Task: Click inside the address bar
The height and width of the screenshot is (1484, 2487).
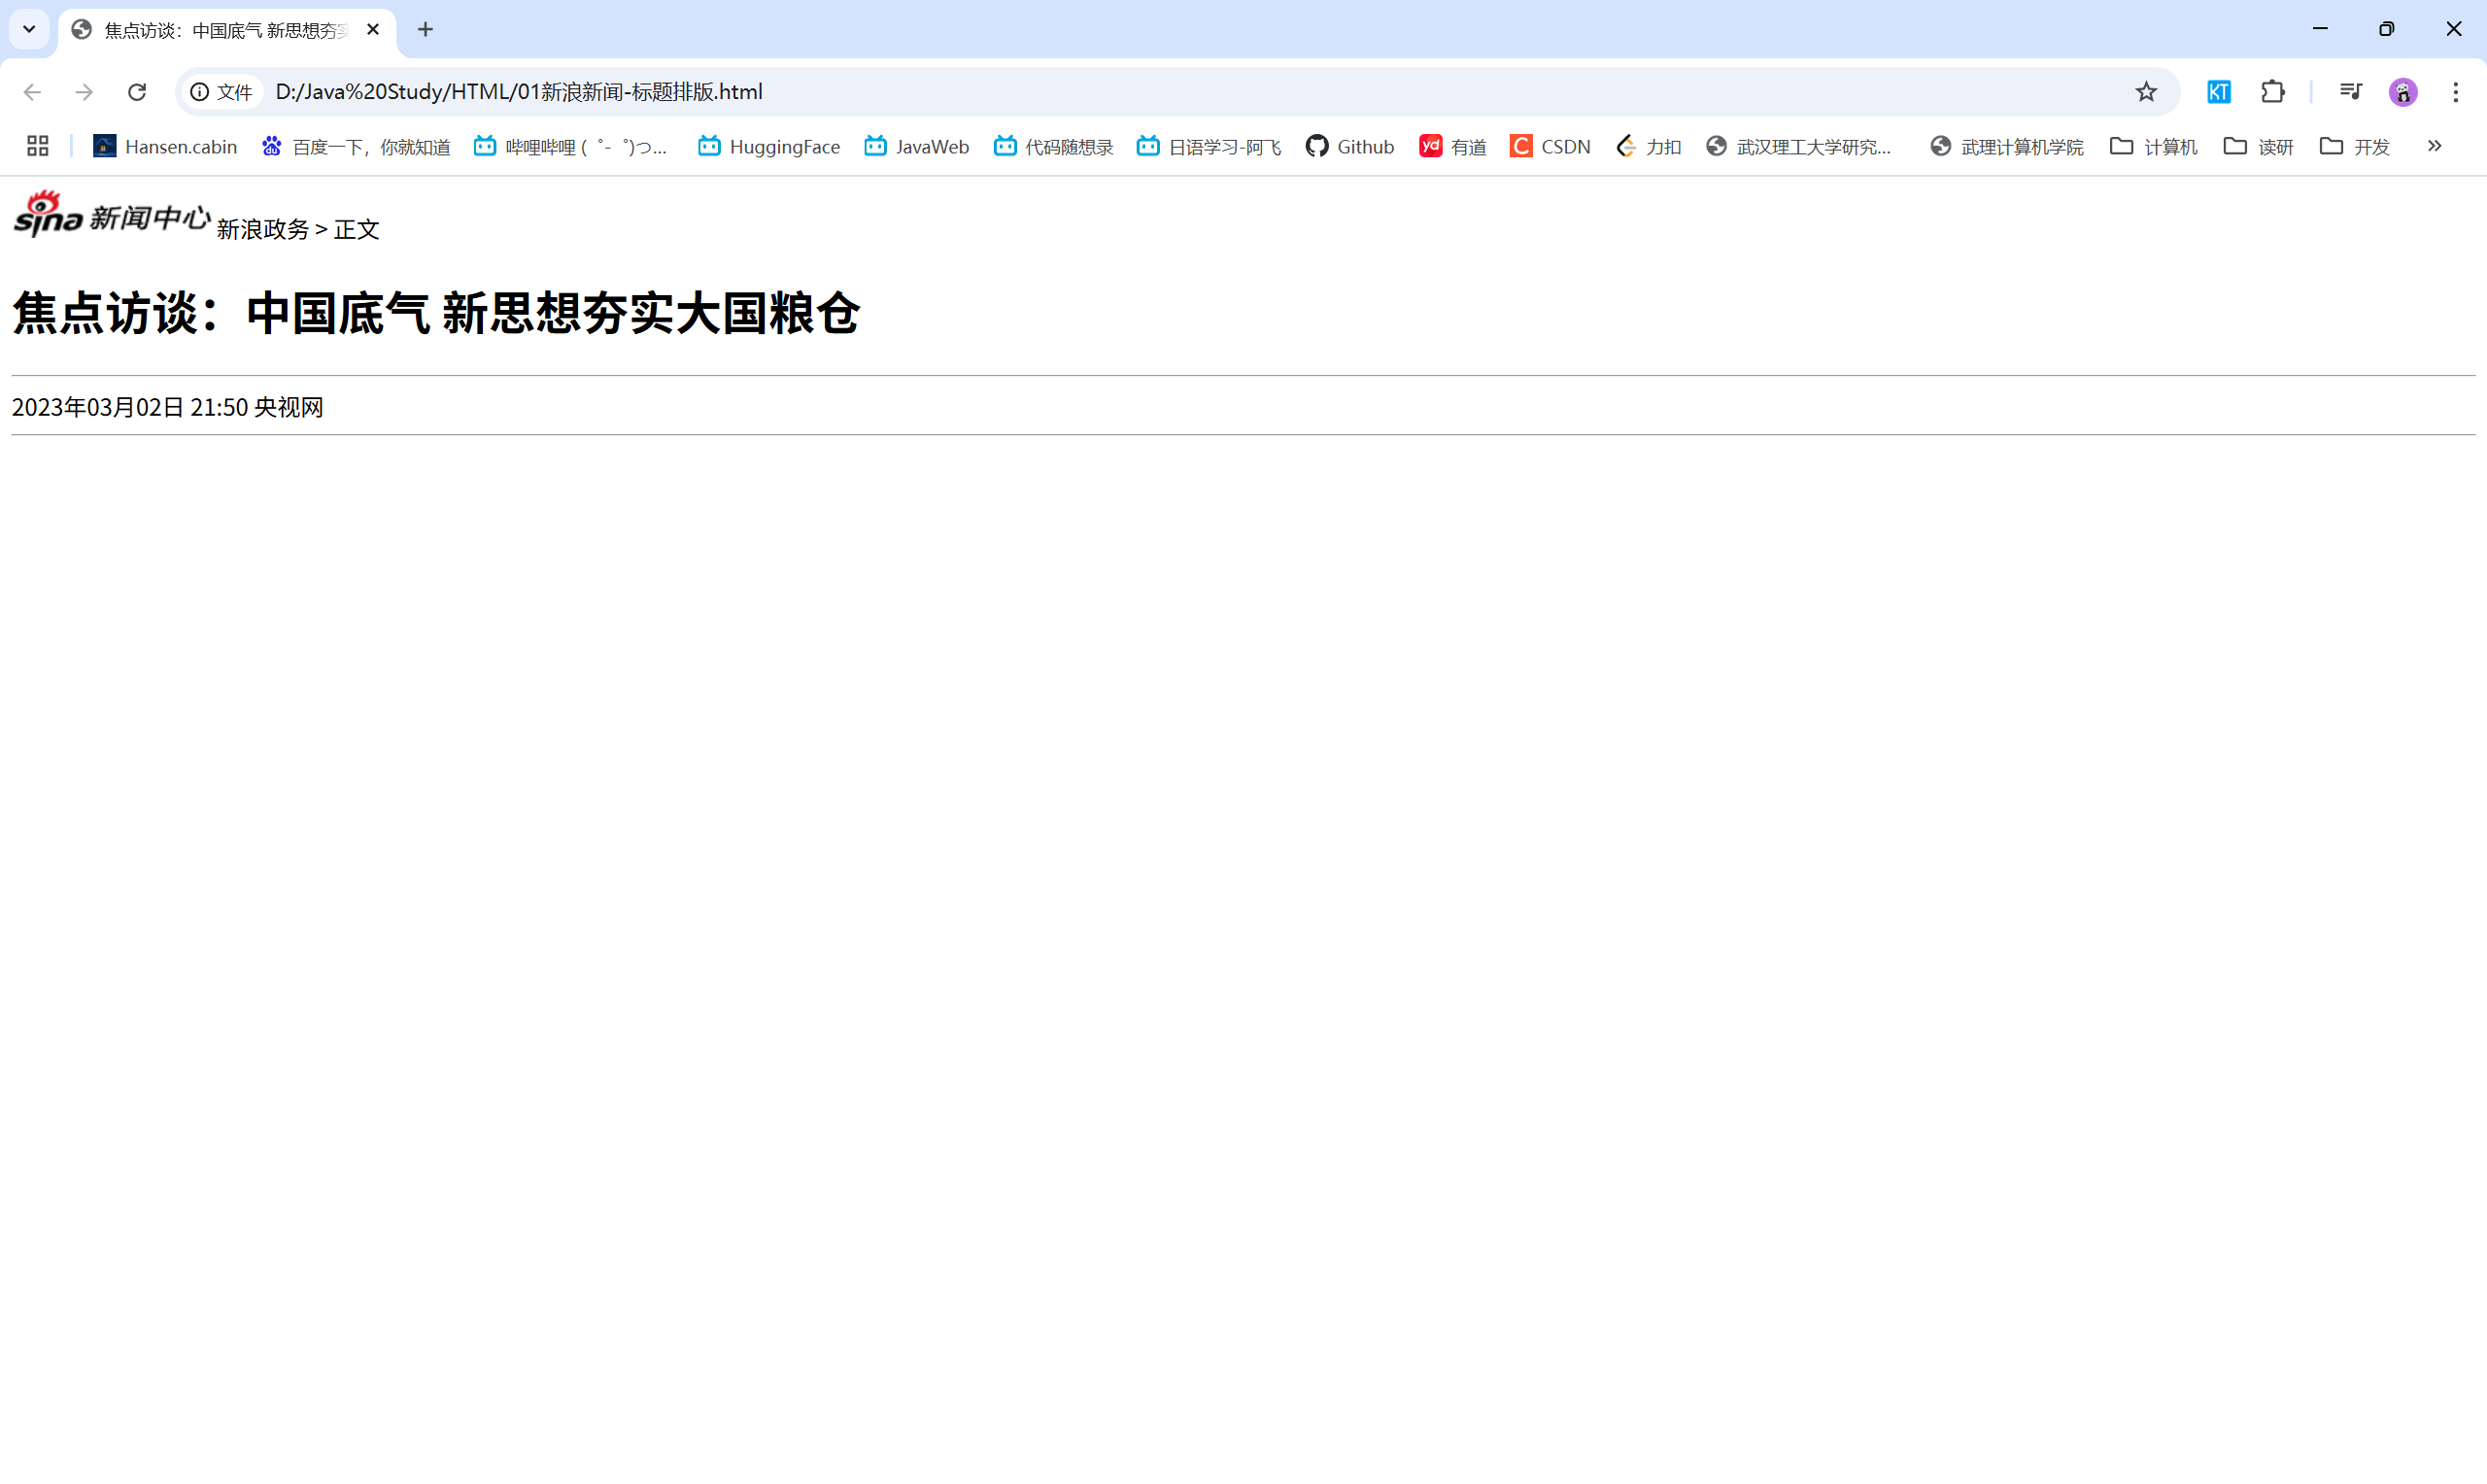Action: point(900,91)
